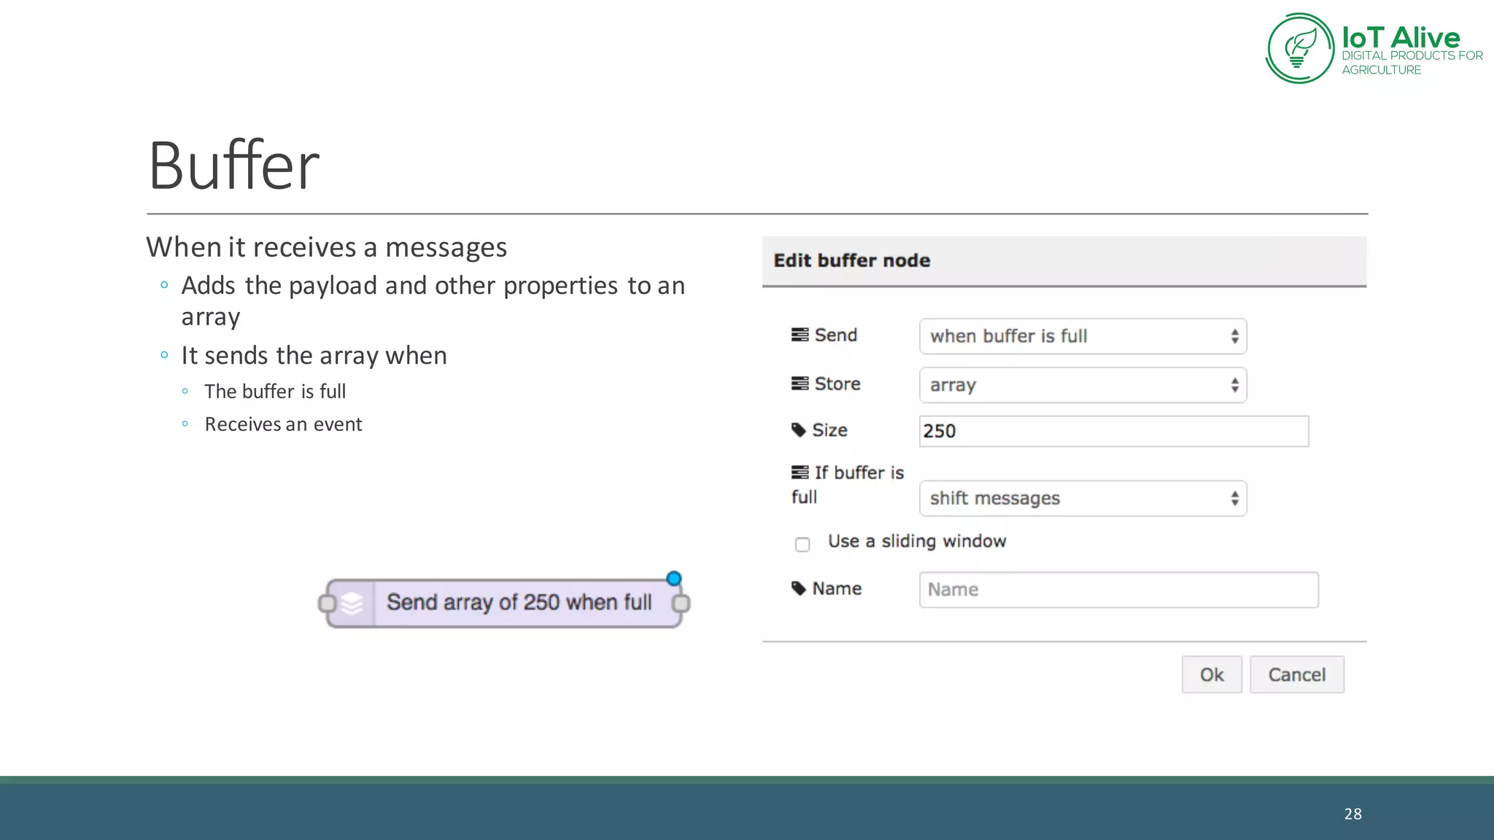The width and height of the screenshot is (1494, 840).
Task: Click the Size field containing 250
Action: click(1113, 431)
